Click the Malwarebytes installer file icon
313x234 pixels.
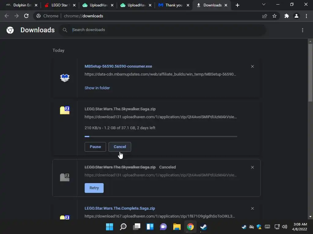[65, 78]
